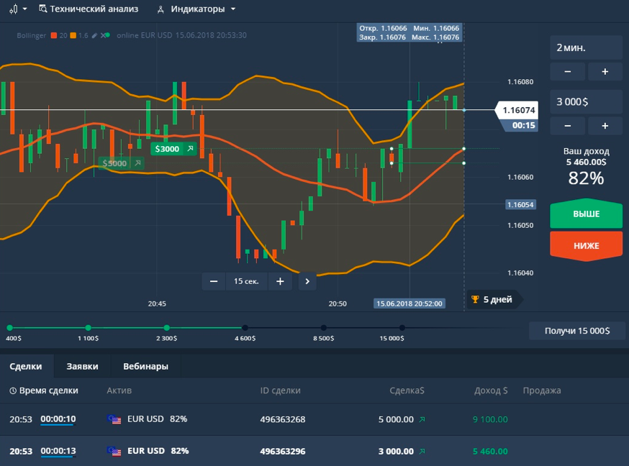
Task: Click up-arrow icon next to 3 000.00
Action: 422,451
